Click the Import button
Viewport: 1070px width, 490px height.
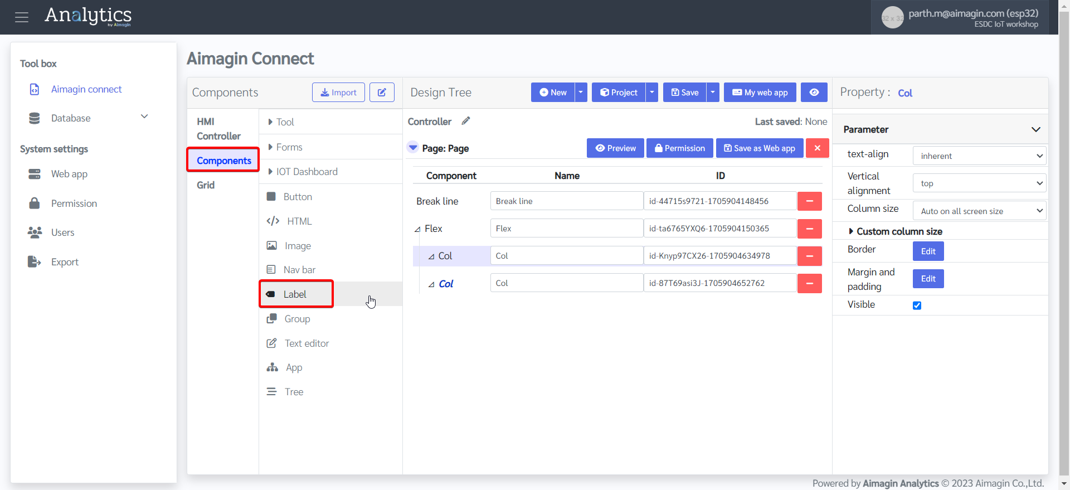(338, 93)
